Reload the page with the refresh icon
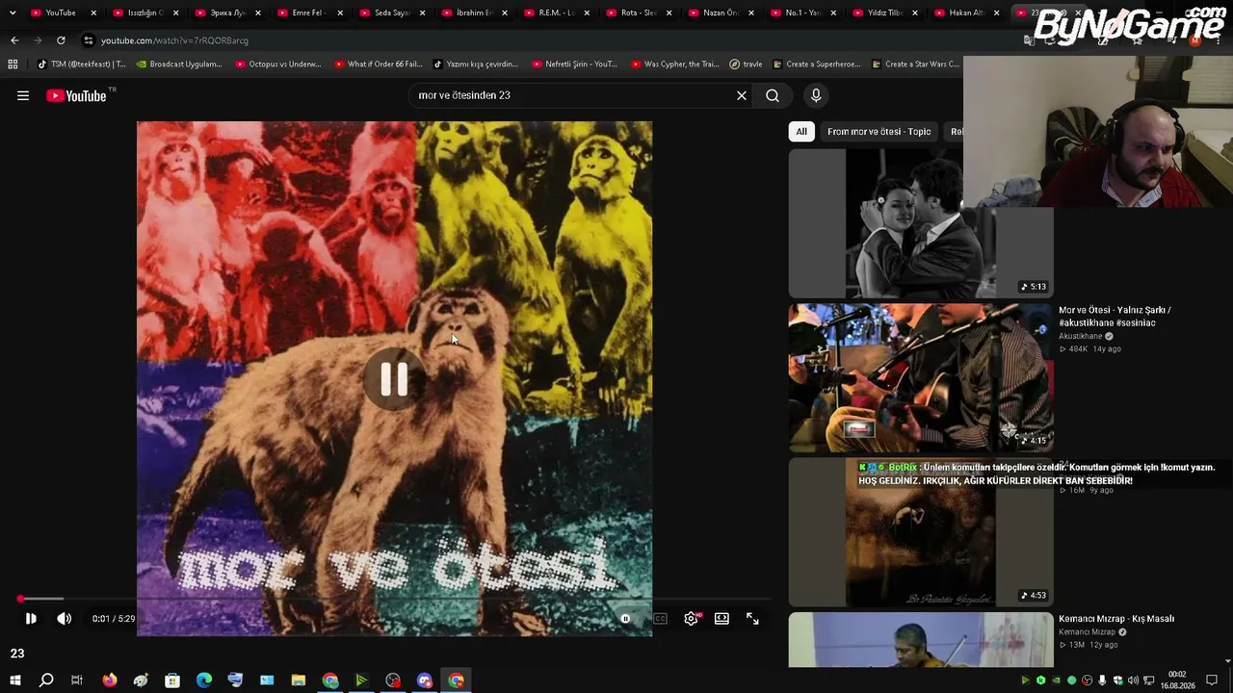The width and height of the screenshot is (1233, 693). click(61, 40)
